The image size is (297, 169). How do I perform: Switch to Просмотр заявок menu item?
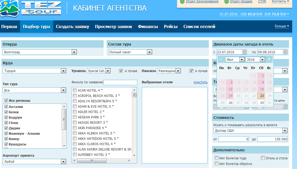tap(114, 27)
